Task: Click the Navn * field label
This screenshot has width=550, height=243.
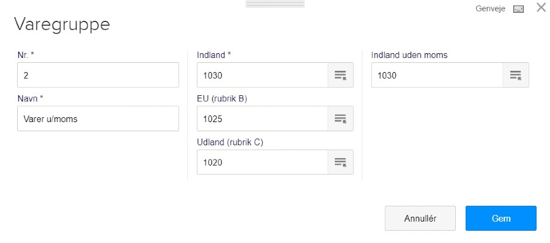Action: coord(30,99)
